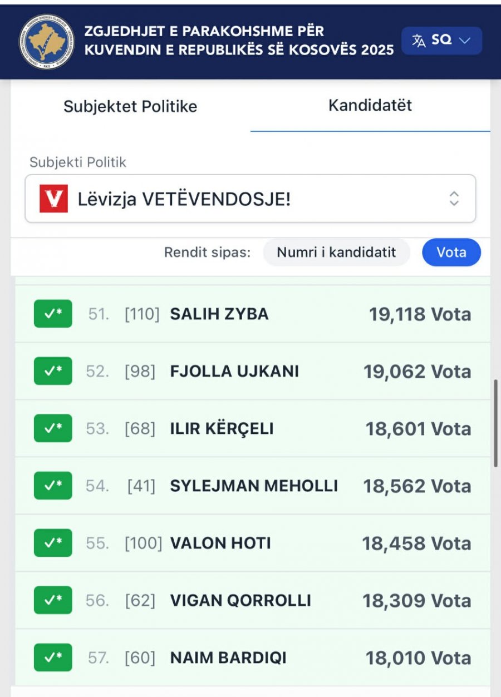
Task: Click the Kosovo election commission logo
Action: (x=46, y=41)
